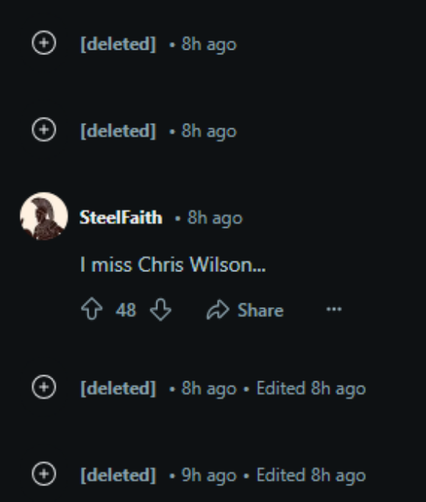This screenshot has width=426, height=502.
Task: Expand the second deleted comment from 8h ago
Action: tap(44, 129)
